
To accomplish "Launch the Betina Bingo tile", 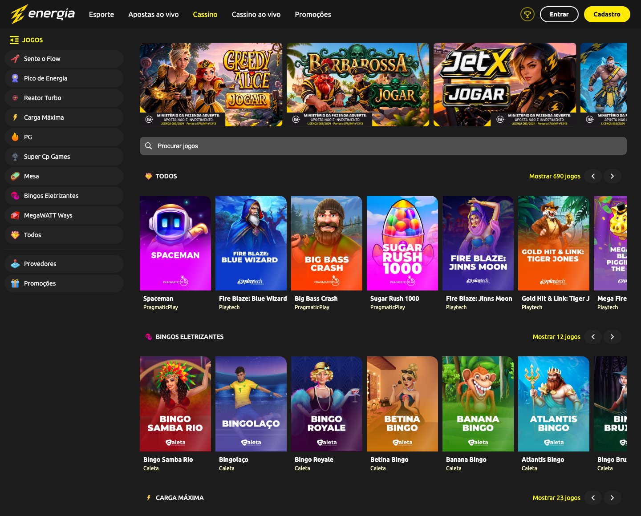I will pyautogui.click(x=402, y=404).
